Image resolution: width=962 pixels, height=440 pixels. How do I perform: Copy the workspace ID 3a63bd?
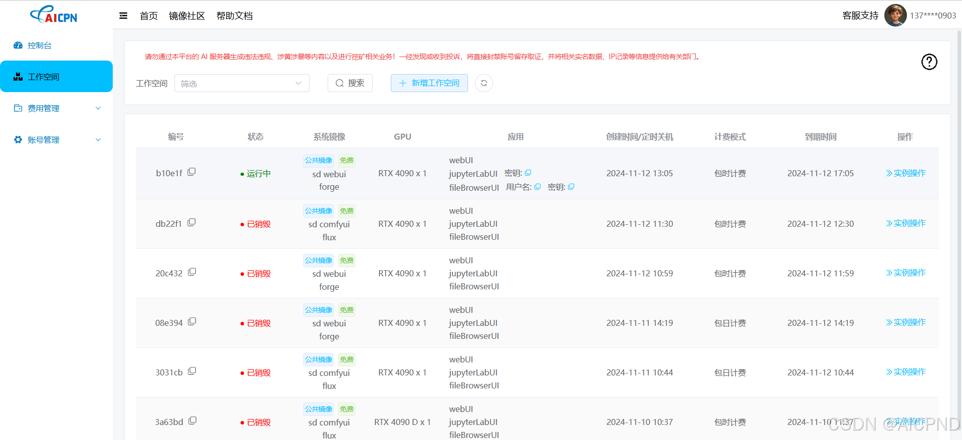(x=192, y=421)
